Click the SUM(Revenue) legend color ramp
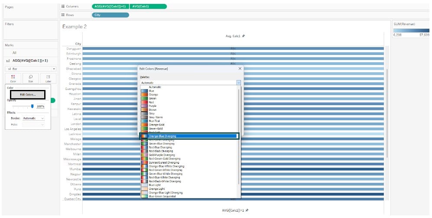 point(411,31)
